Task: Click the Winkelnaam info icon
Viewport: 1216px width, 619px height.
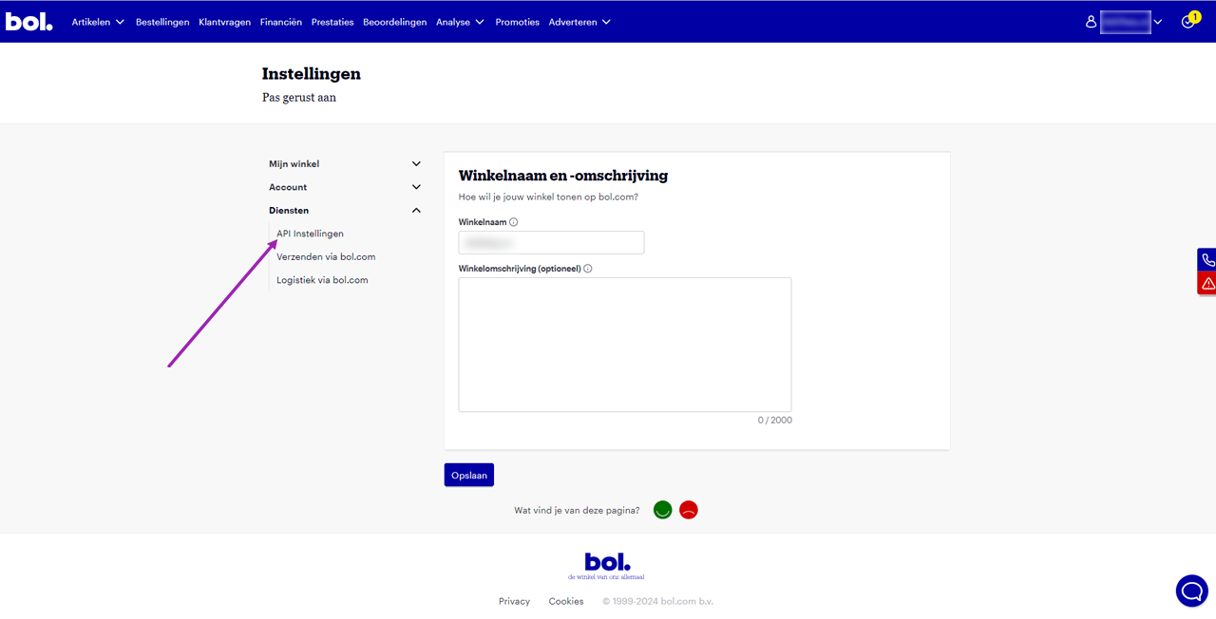Action: coord(514,222)
